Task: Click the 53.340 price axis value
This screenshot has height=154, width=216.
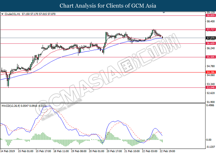Action: pyautogui.click(x=211, y=84)
